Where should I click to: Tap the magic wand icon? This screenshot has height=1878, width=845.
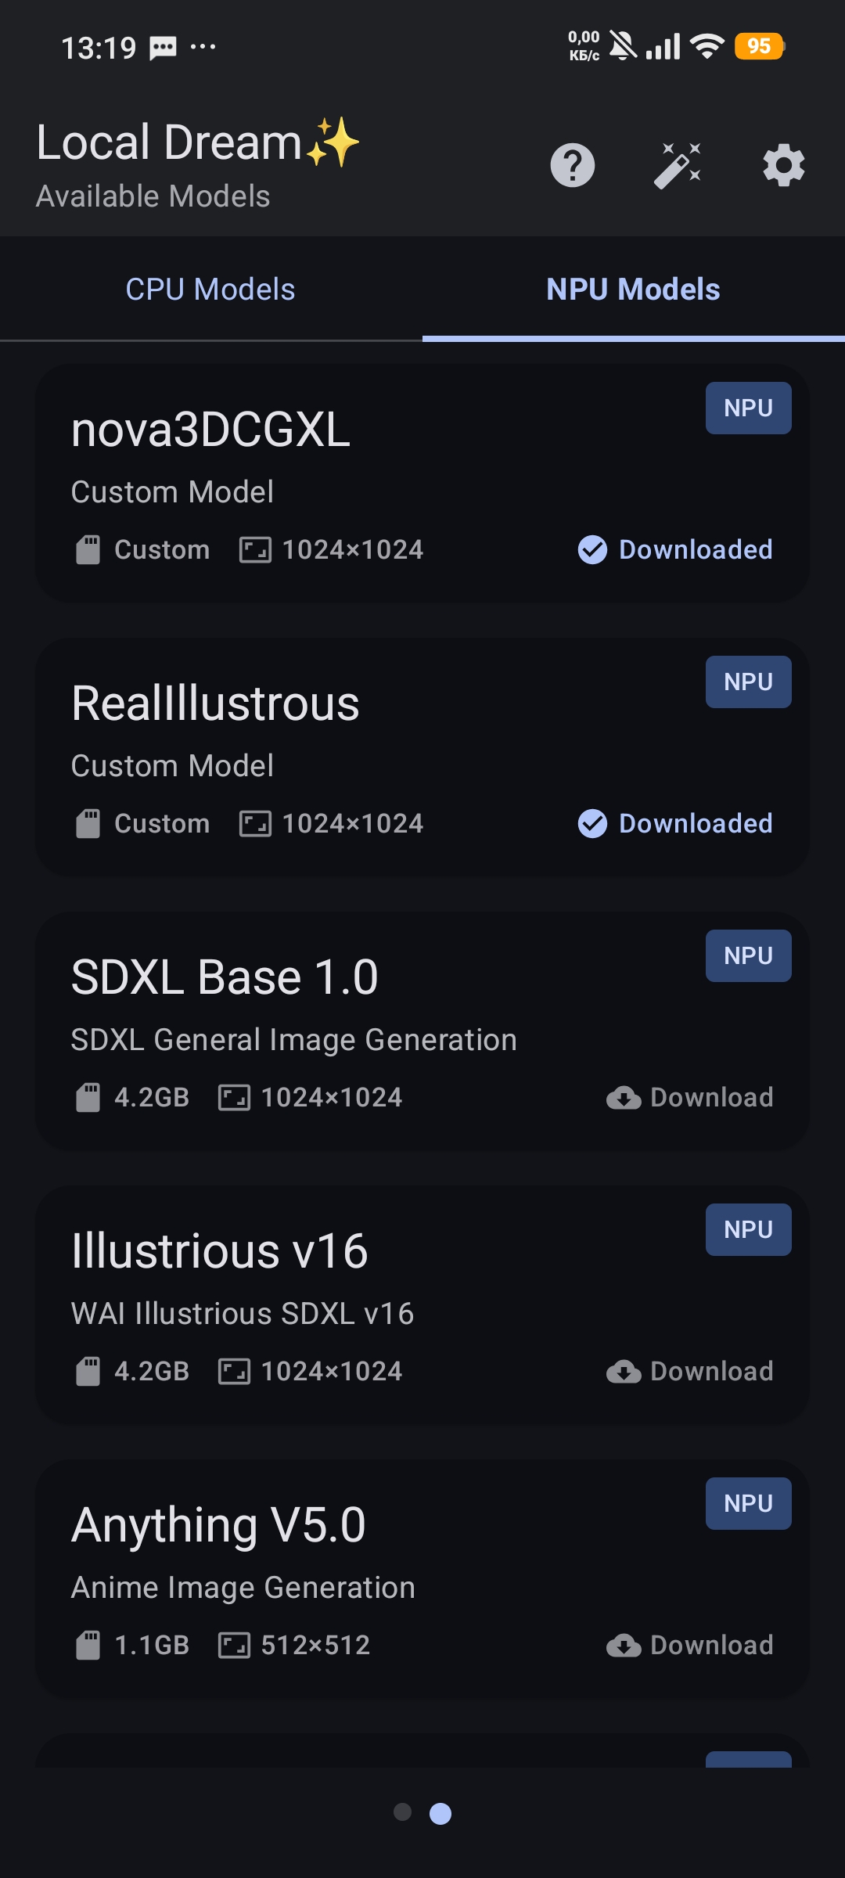pyautogui.click(x=678, y=165)
